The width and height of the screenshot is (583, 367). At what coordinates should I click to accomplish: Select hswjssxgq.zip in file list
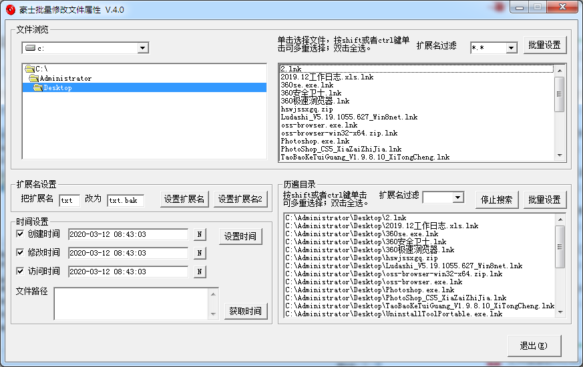[x=417, y=109]
